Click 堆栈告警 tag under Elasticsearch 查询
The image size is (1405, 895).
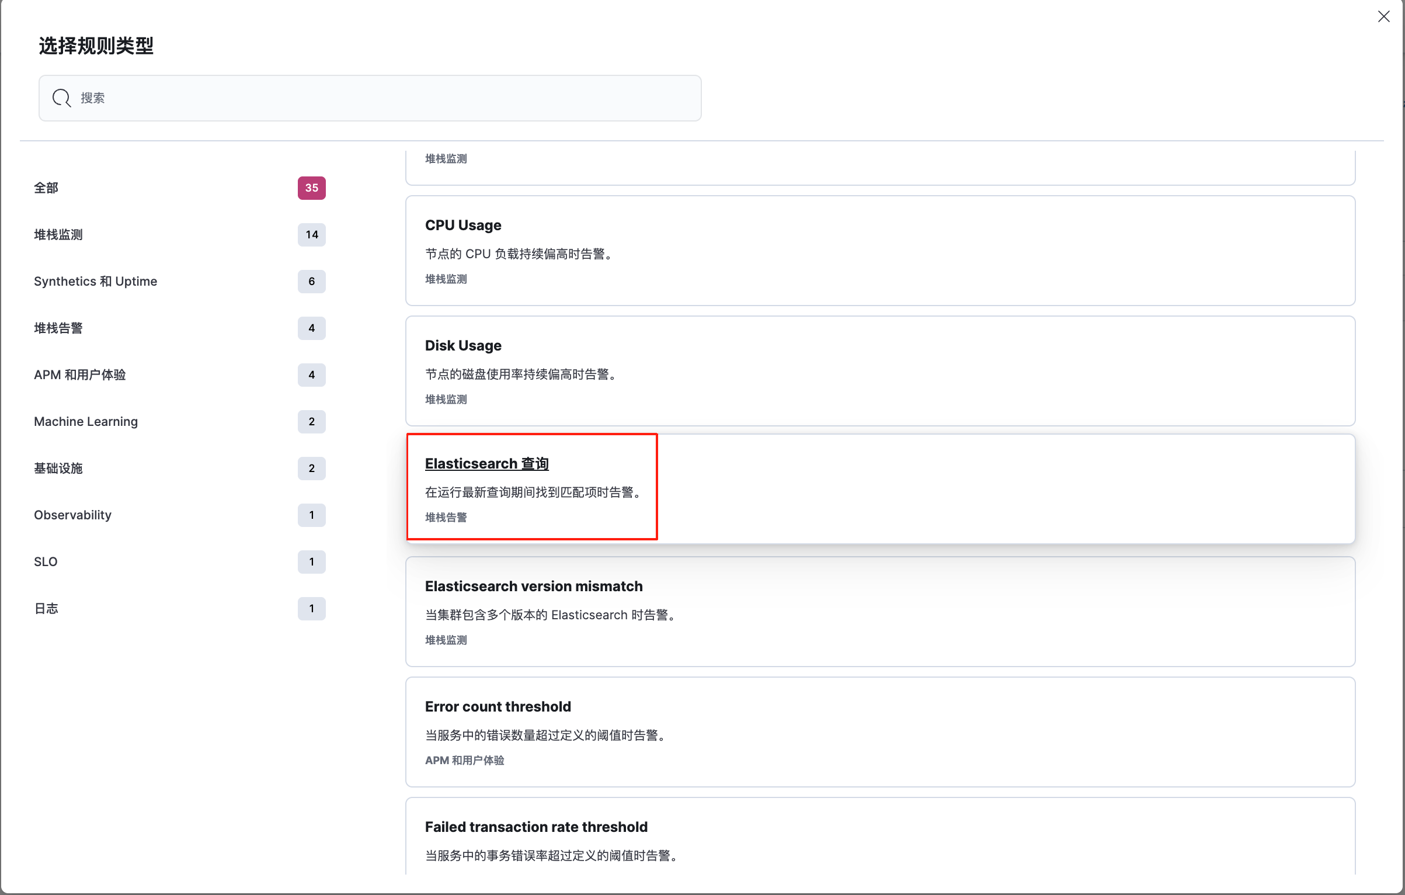click(446, 517)
